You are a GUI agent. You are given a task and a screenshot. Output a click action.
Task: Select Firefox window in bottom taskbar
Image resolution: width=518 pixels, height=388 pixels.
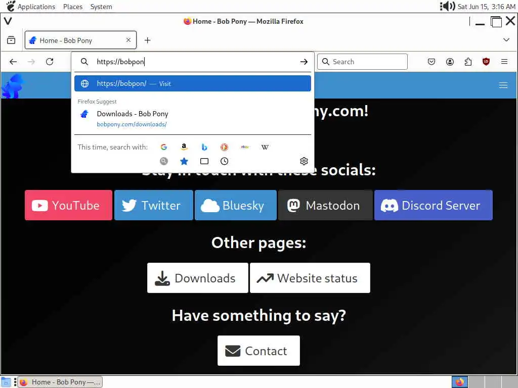60,382
